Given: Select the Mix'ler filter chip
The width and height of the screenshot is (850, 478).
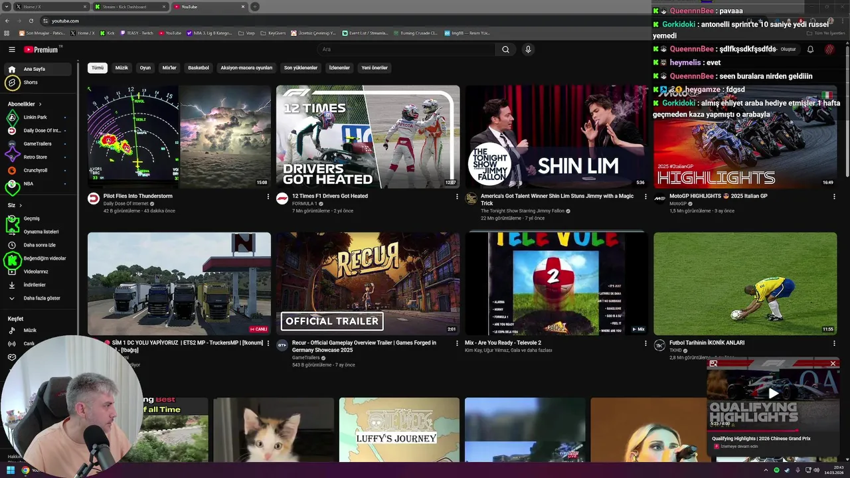Looking at the screenshot, I should pyautogui.click(x=169, y=68).
